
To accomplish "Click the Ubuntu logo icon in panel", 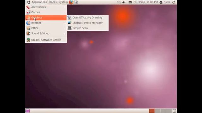I will coord(28,2).
